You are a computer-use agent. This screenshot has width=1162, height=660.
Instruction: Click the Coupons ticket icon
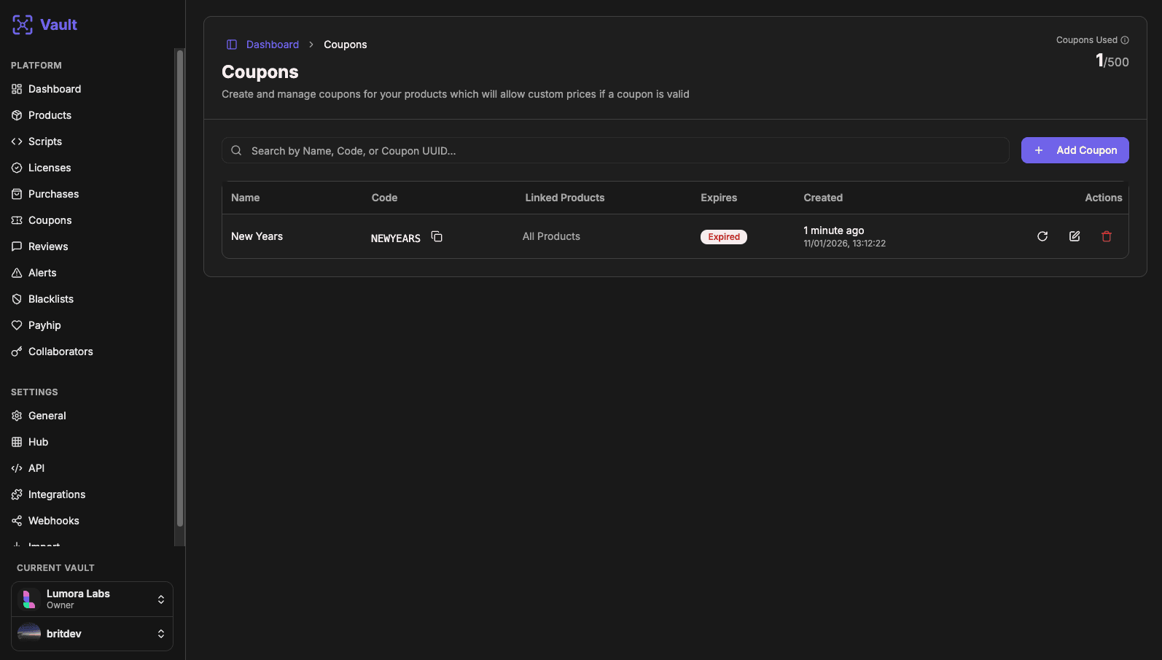click(17, 220)
